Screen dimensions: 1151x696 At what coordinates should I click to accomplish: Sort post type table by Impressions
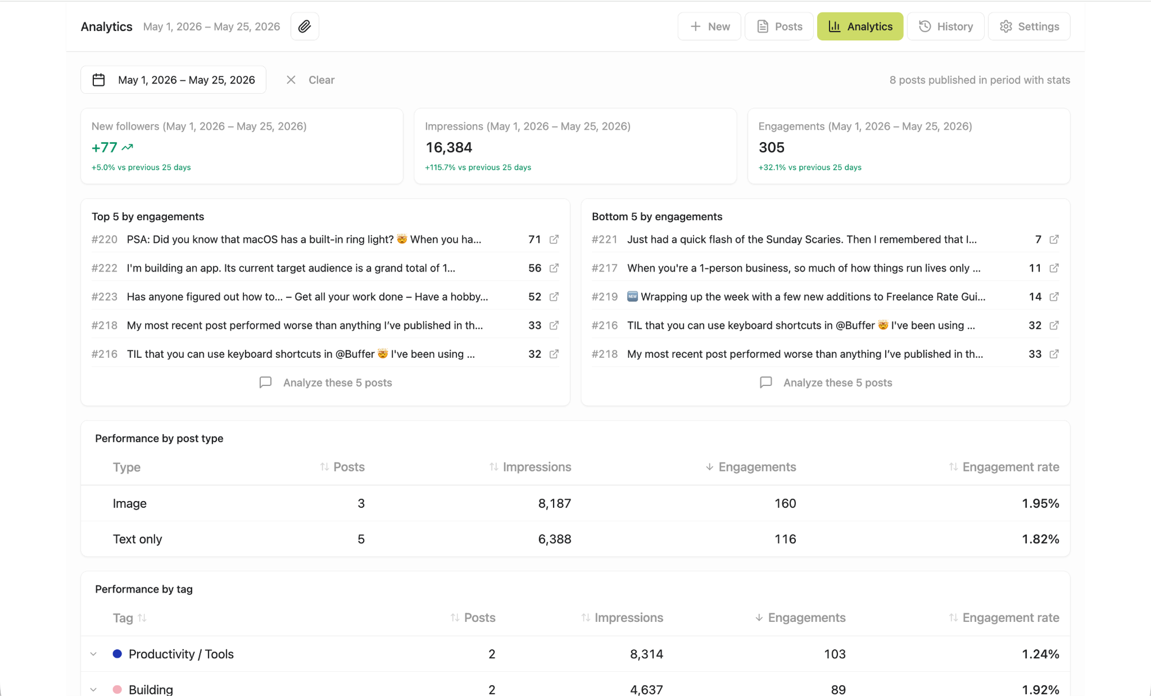point(530,467)
